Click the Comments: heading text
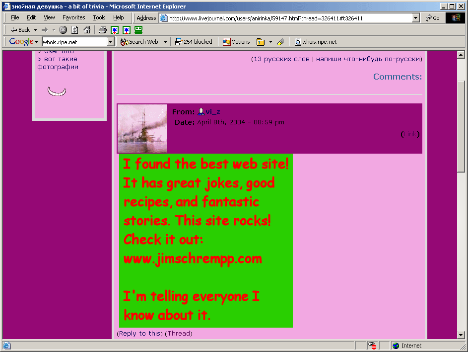Screen dimensions: 468x352 tap(398, 77)
